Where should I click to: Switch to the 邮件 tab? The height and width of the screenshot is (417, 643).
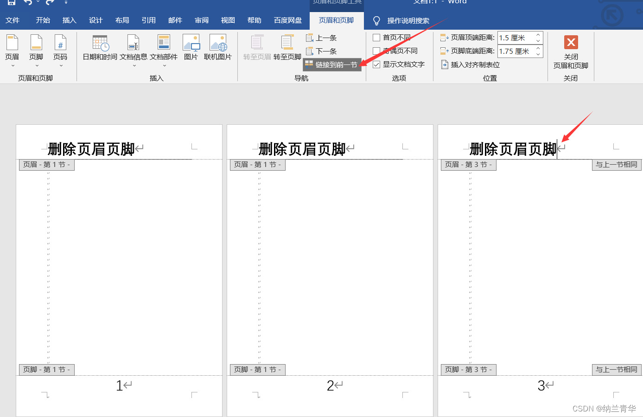(175, 20)
